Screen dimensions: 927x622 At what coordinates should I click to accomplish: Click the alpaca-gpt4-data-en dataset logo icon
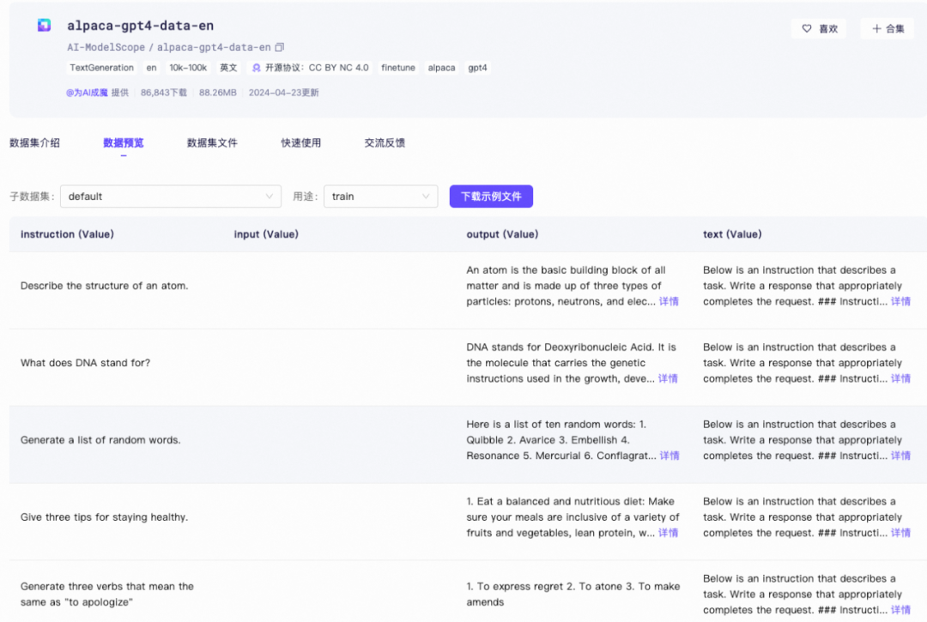pyautogui.click(x=45, y=26)
